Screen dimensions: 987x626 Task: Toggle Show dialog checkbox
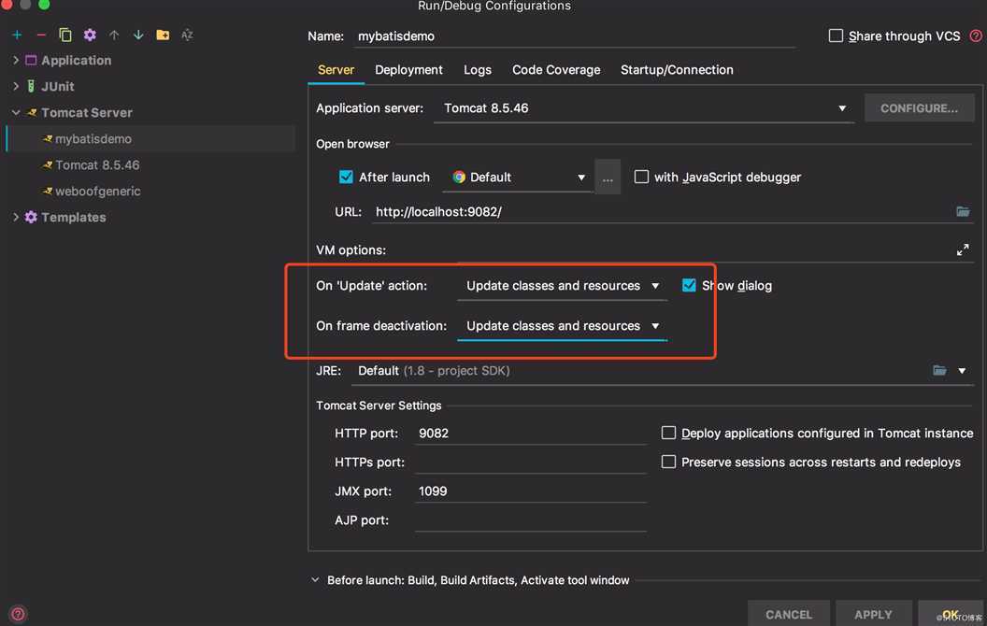689,285
